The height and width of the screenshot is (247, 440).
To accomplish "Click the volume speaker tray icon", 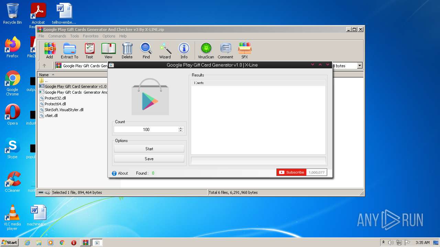I will pos(391,243).
